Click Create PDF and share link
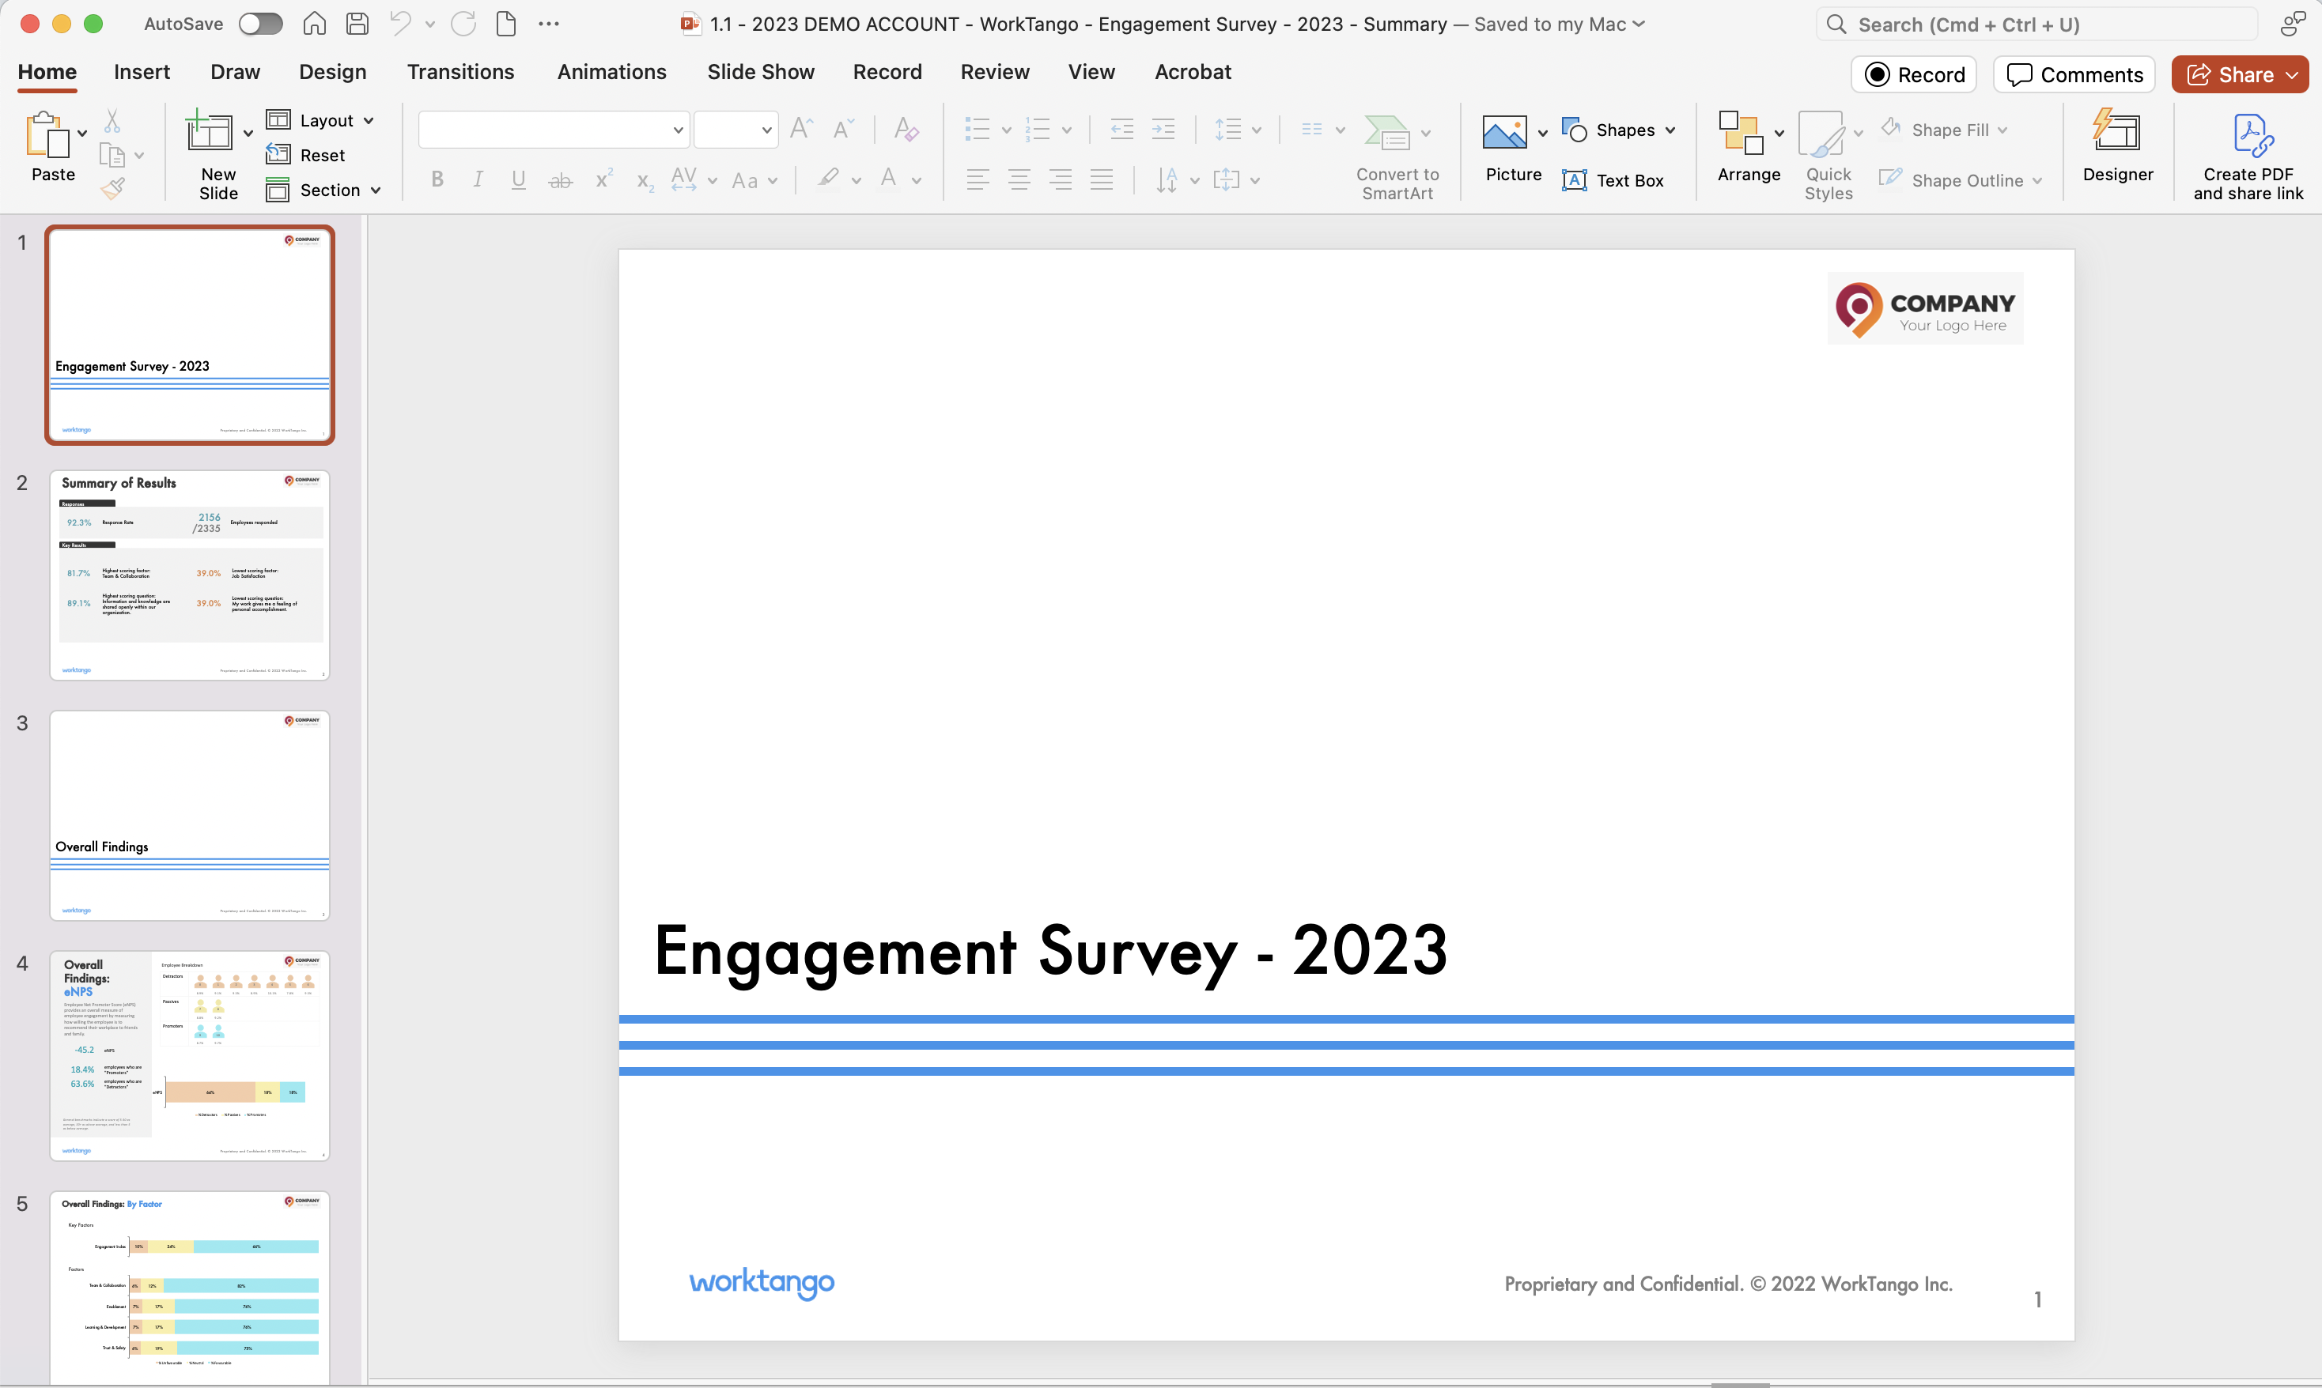Image resolution: width=2322 pixels, height=1388 pixels. [x=2248, y=157]
